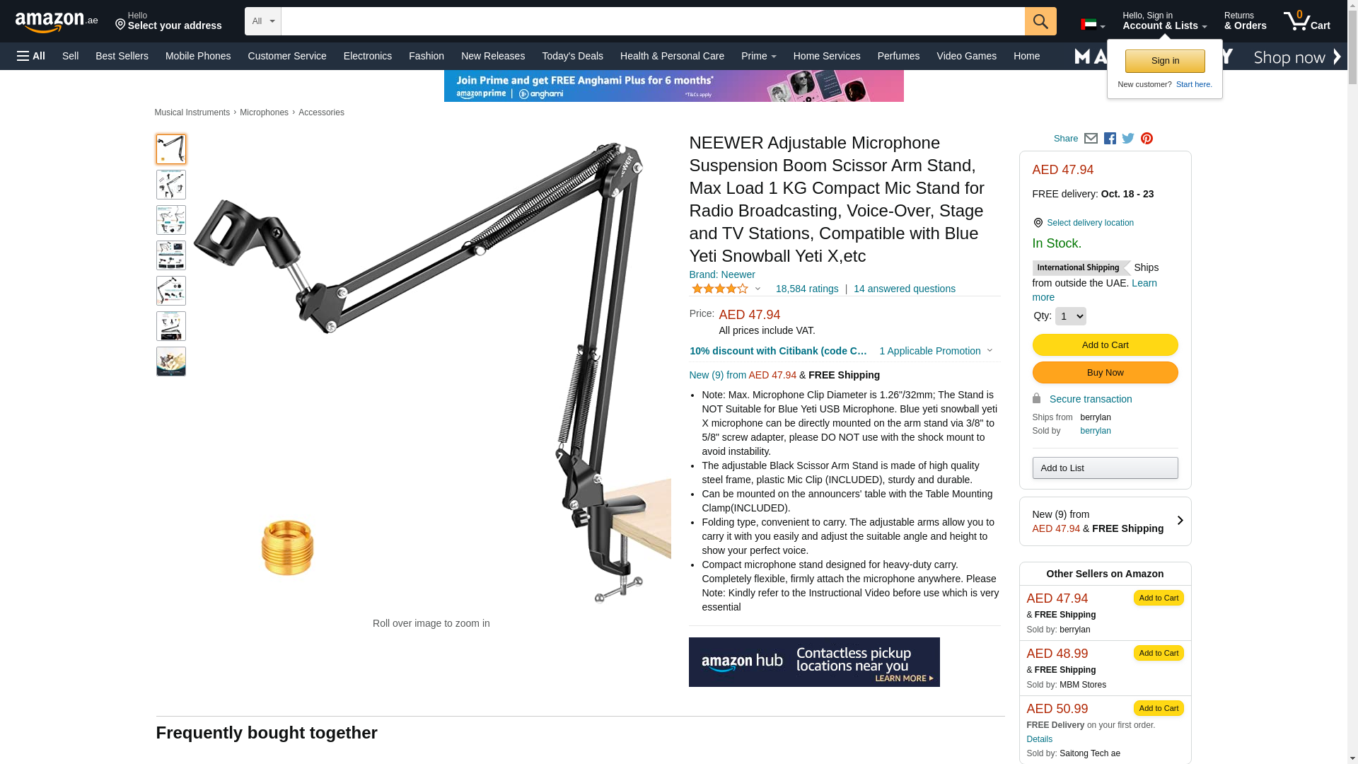The width and height of the screenshot is (1358, 764).
Task: Open the Prime navigation menu
Action: point(758,56)
